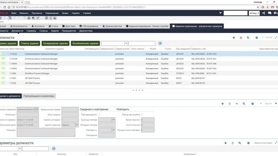
Task: Click the Статус column header
Action: (x=168, y=49)
